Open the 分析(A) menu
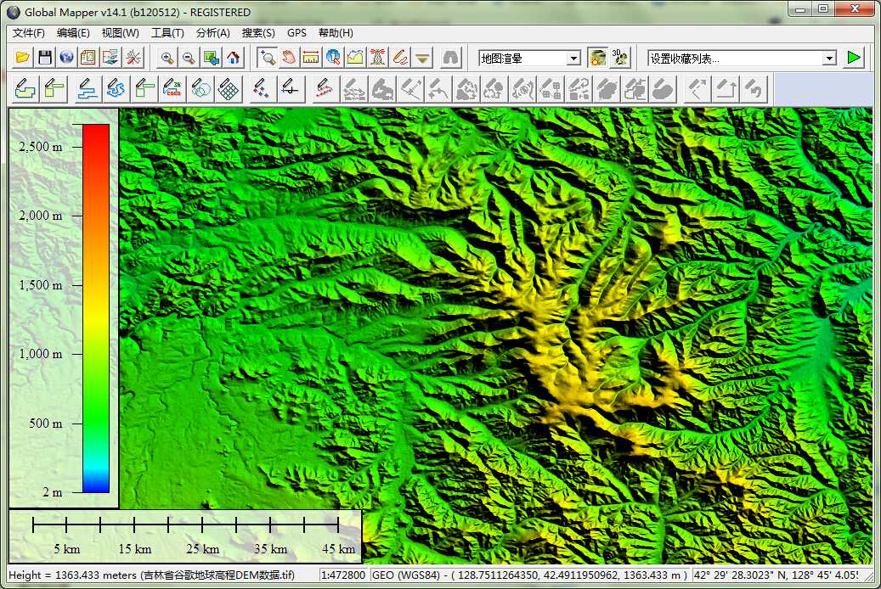The image size is (881, 589). point(213,33)
